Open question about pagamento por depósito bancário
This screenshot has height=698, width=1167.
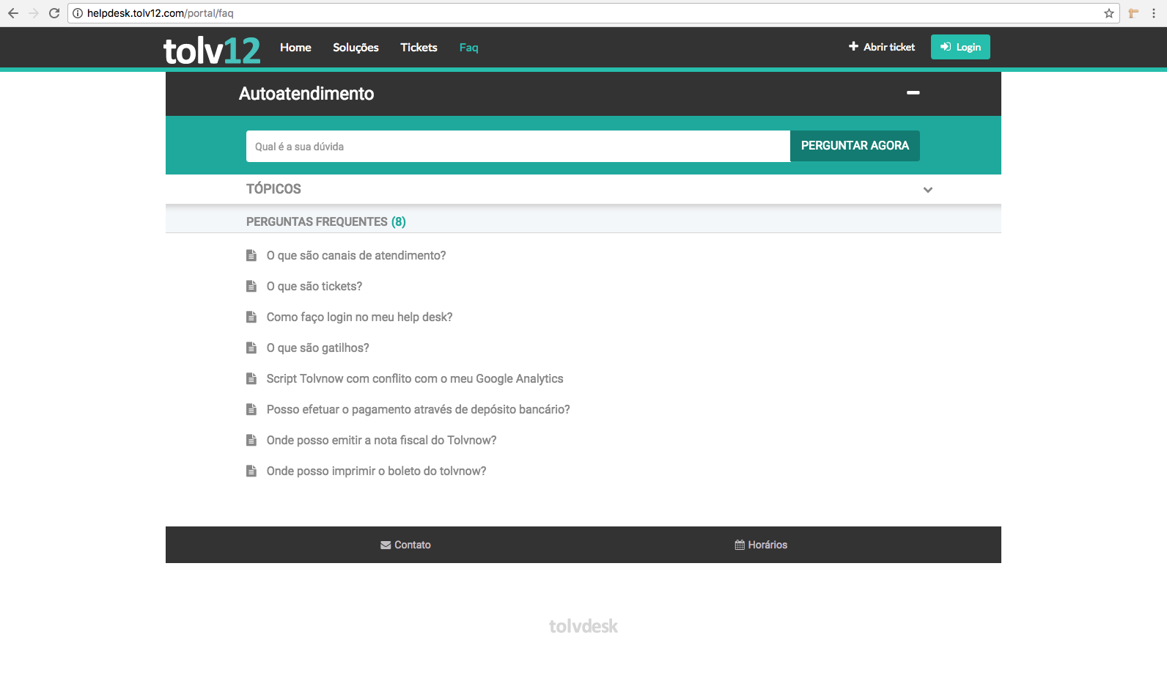tap(418, 409)
